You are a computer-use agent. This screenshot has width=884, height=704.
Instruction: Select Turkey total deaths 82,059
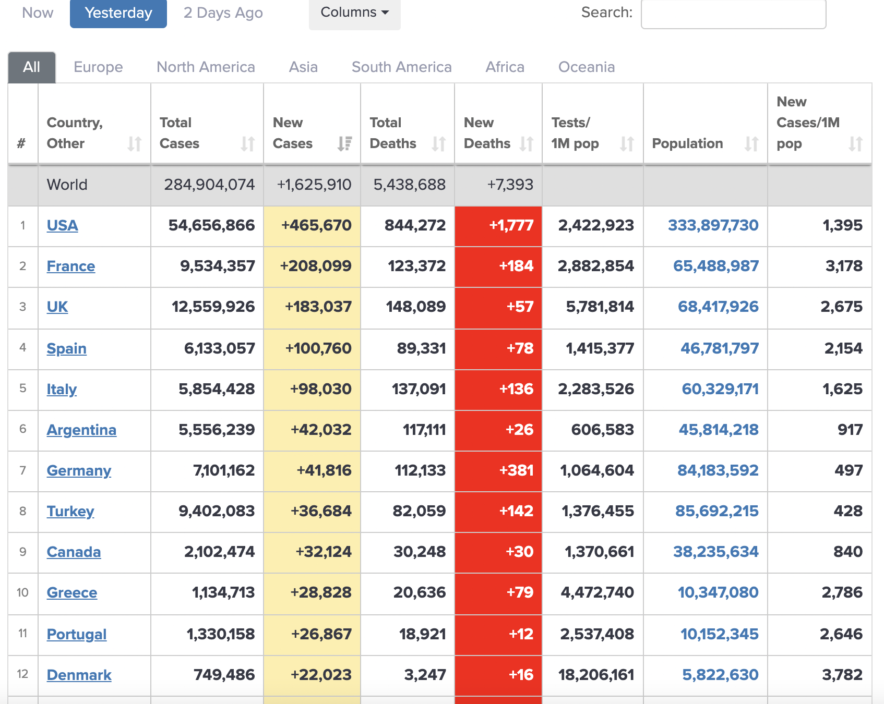click(x=420, y=511)
